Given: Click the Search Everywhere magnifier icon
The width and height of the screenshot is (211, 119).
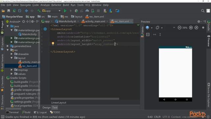Looking at the screenshot, I should 203,11.
